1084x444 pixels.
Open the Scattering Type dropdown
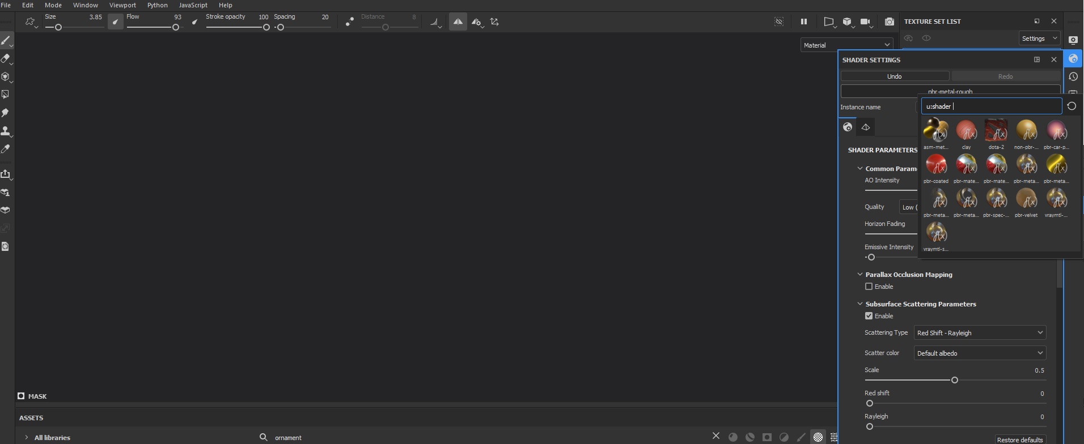[980, 332]
